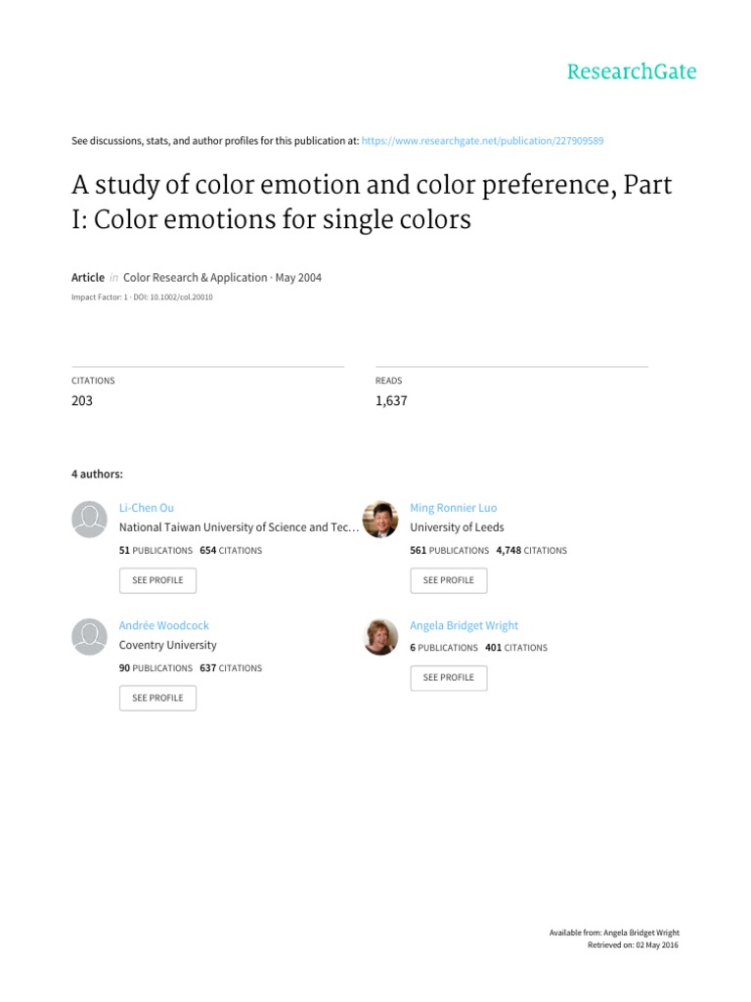Open Li-Chen Ou author name link

pyautogui.click(x=145, y=508)
